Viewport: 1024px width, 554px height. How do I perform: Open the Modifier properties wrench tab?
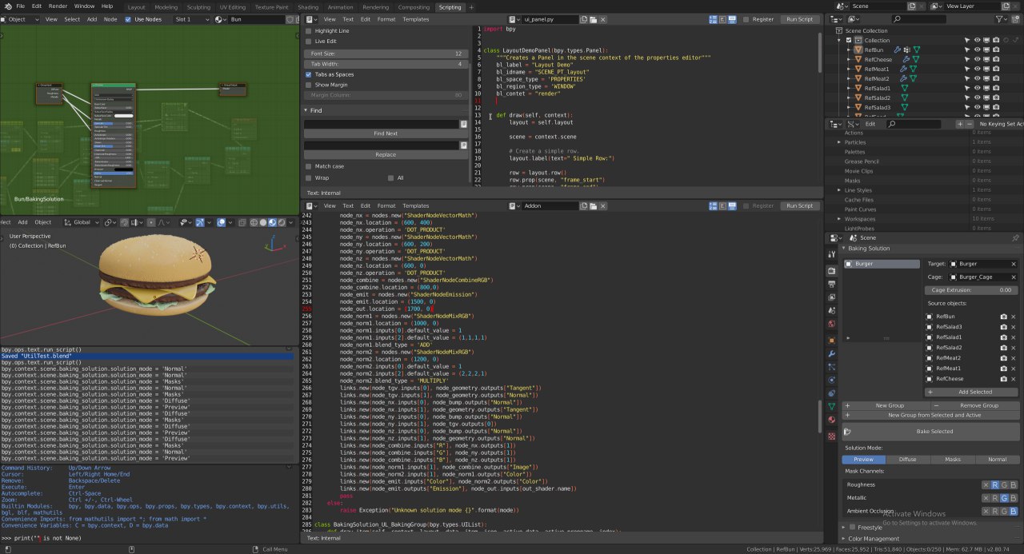click(x=832, y=353)
